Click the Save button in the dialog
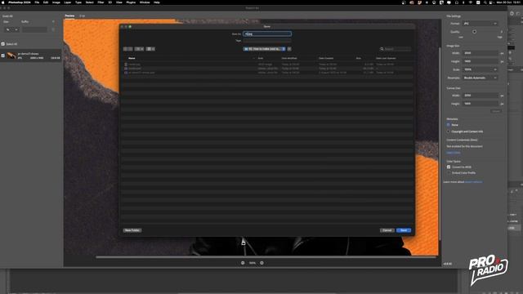Image resolution: width=523 pixels, height=294 pixels. (404, 230)
